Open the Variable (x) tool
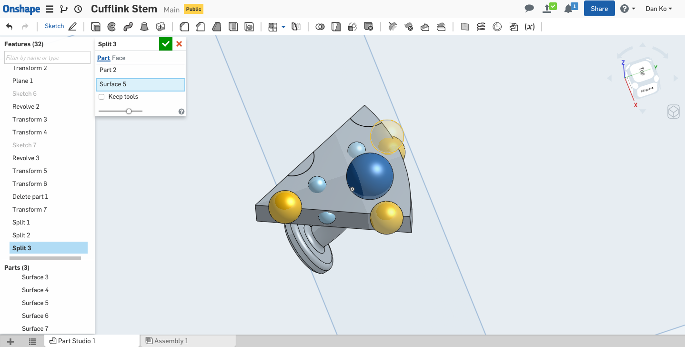685x347 pixels. pyautogui.click(x=530, y=27)
